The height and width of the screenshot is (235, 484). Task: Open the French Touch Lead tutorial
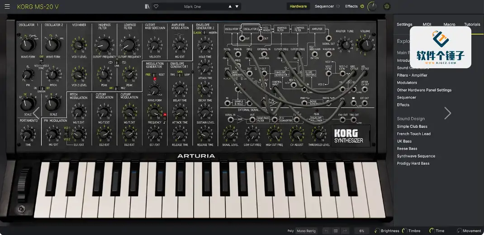pyautogui.click(x=413, y=134)
